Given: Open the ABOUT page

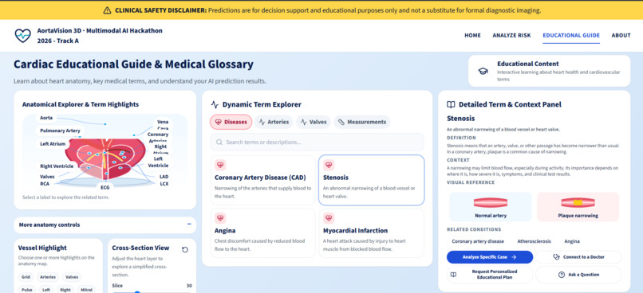Looking at the screenshot, I should [x=621, y=36].
